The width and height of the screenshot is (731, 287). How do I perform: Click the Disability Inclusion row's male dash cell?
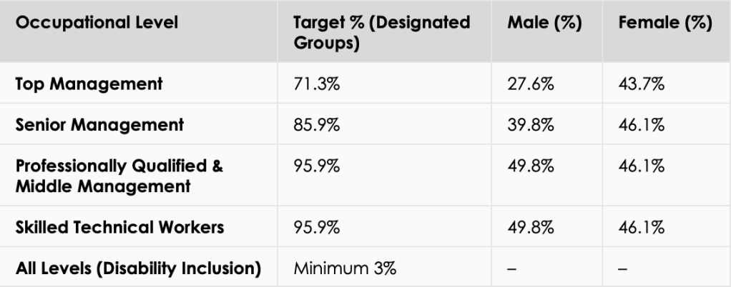(x=511, y=269)
